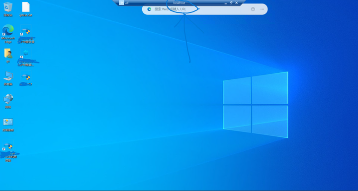
Task: Open the three-dot more options menu
Action: pos(262,9)
